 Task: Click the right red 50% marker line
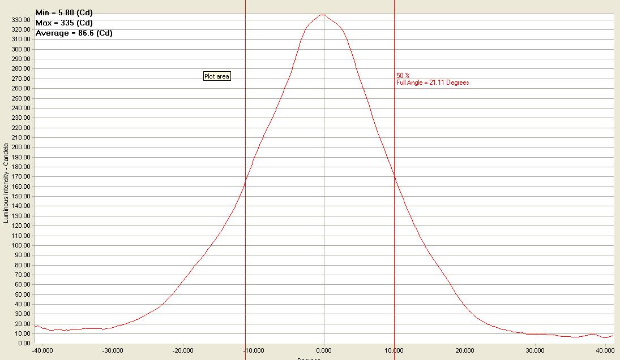(x=394, y=254)
